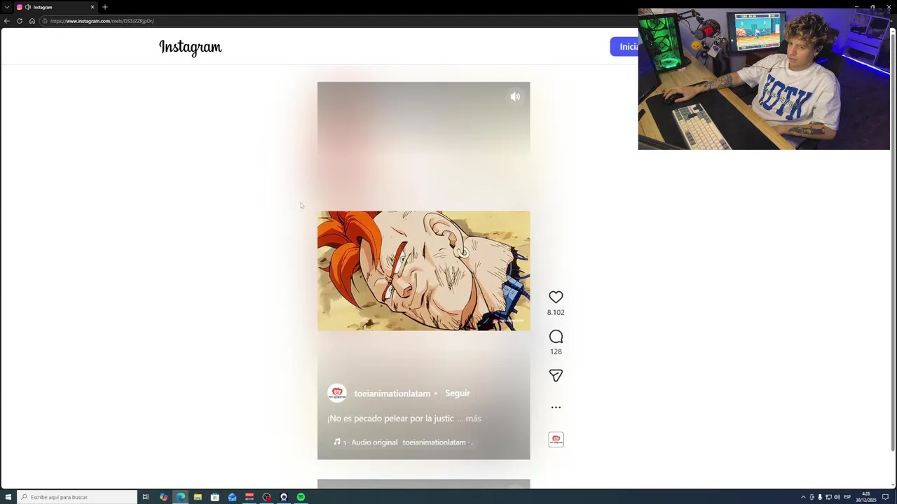Click the 128 comments count
Screen dimensions: 897x504
point(556,352)
